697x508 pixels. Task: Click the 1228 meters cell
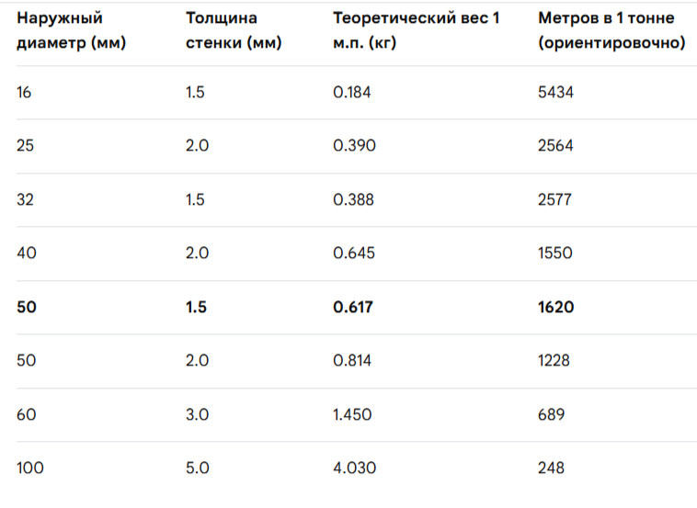(554, 361)
